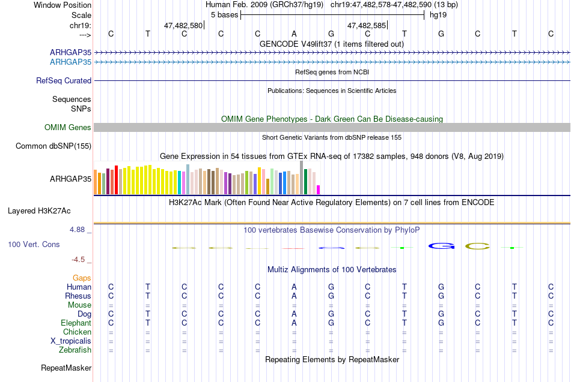Click the GENCODE V49lift37 track title
The image size is (571, 382).
coord(332,44)
